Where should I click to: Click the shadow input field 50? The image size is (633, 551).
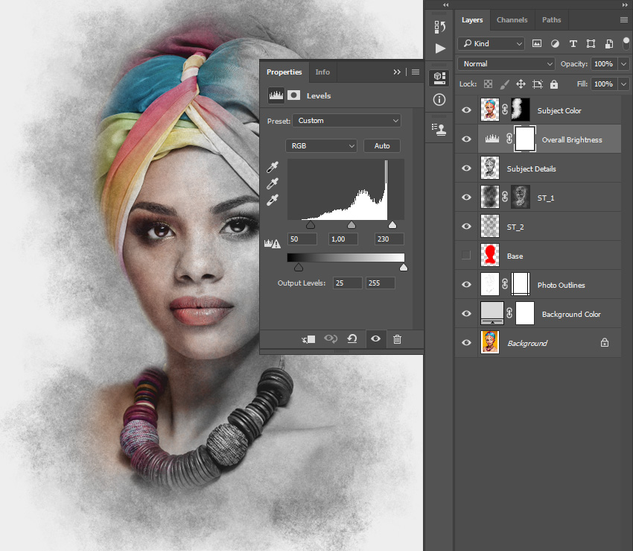[x=302, y=239]
